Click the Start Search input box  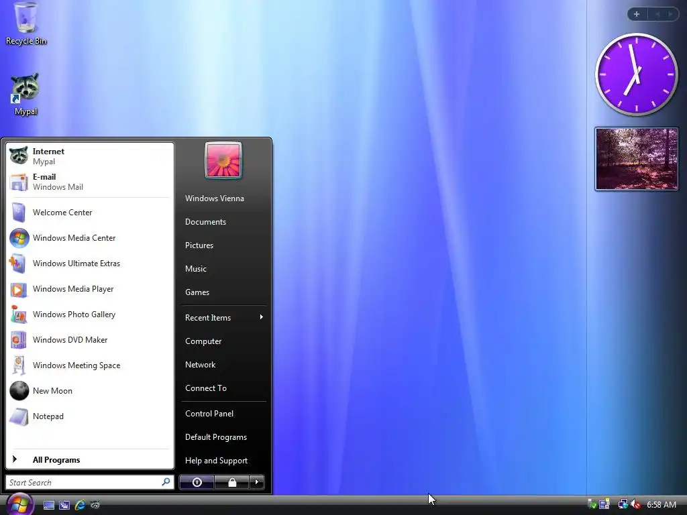point(89,482)
